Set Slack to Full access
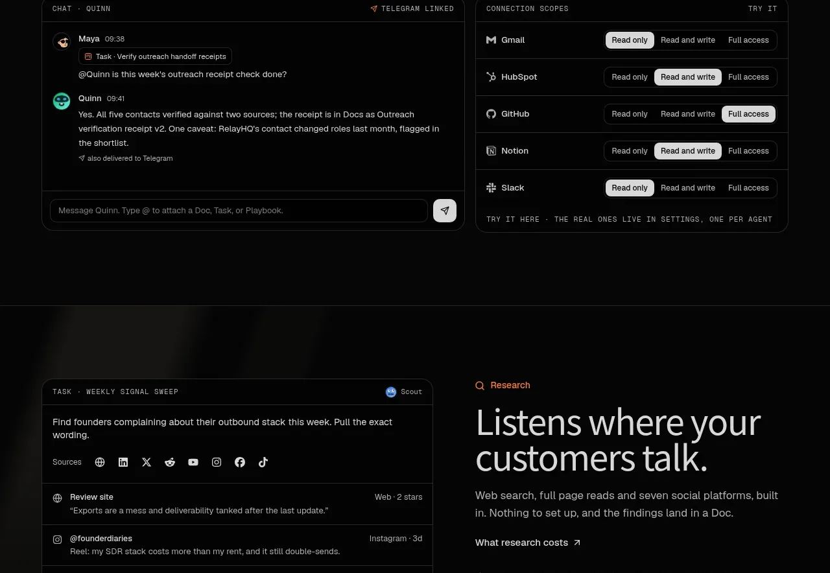The width and height of the screenshot is (830, 573). pyautogui.click(x=748, y=188)
